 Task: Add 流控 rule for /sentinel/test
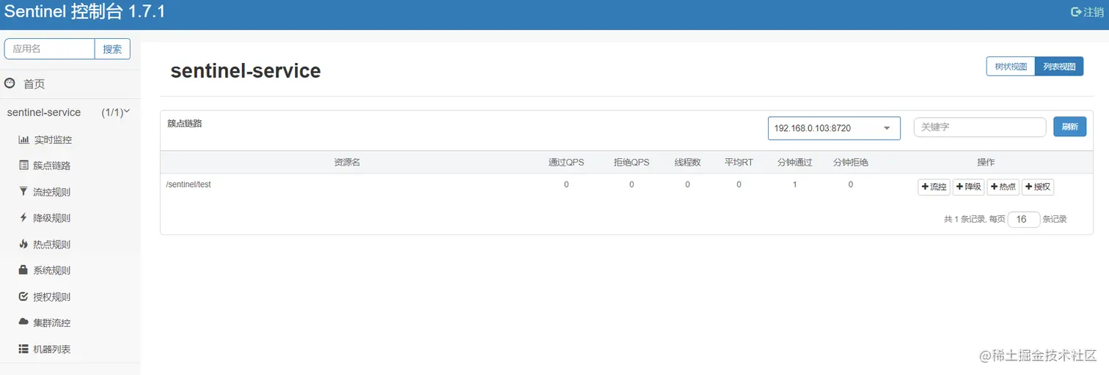(934, 187)
